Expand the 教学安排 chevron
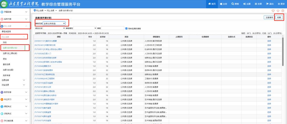287x124 pixels. pyautogui.click(x=26, y=92)
